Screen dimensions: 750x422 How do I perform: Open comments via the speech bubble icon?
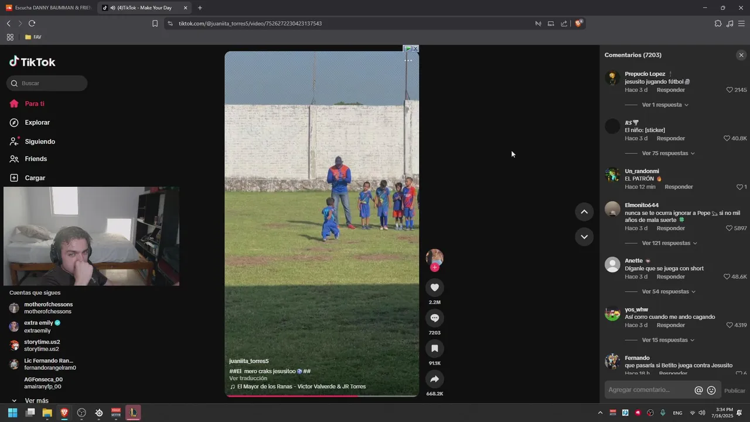pos(435,318)
